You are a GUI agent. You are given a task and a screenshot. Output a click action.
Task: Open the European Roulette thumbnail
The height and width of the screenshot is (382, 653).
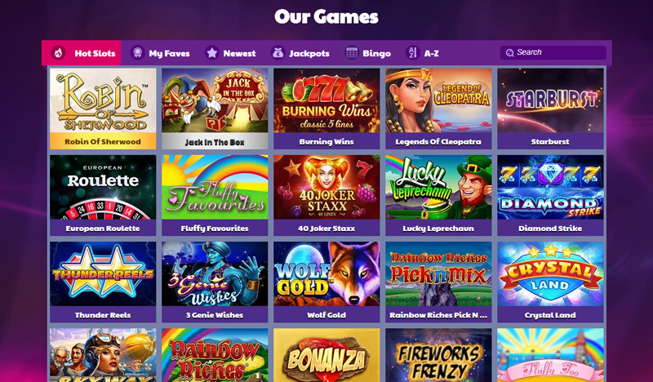pos(103,187)
